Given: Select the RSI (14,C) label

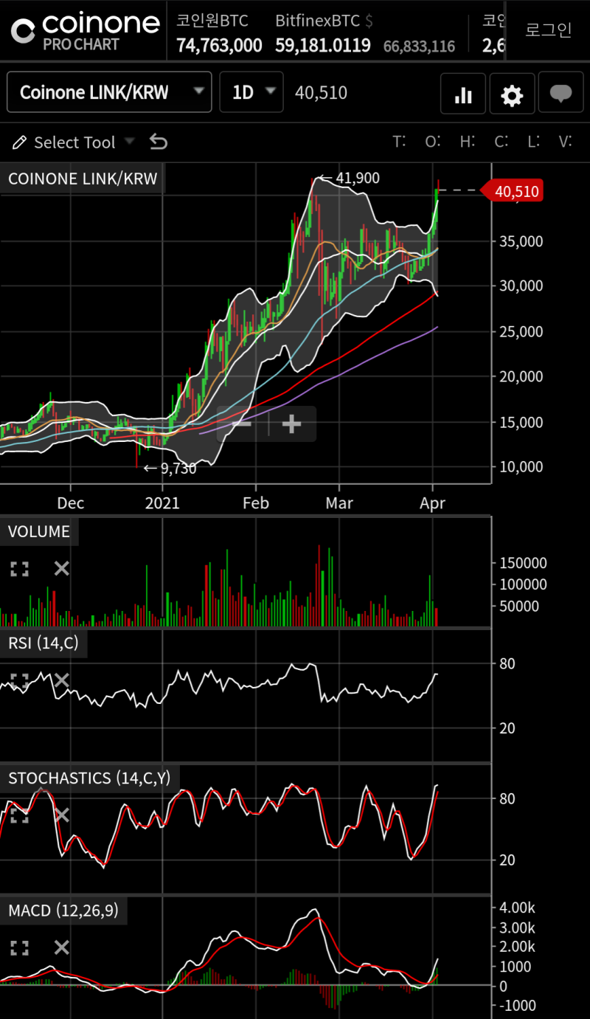Looking at the screenshot, I should tap(44, 643).
